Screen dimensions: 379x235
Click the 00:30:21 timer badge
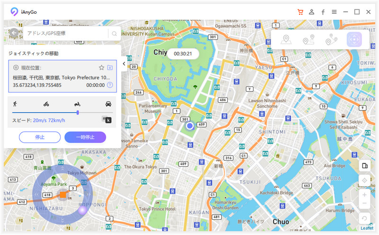pyautogui.click(x=183, y=54)
